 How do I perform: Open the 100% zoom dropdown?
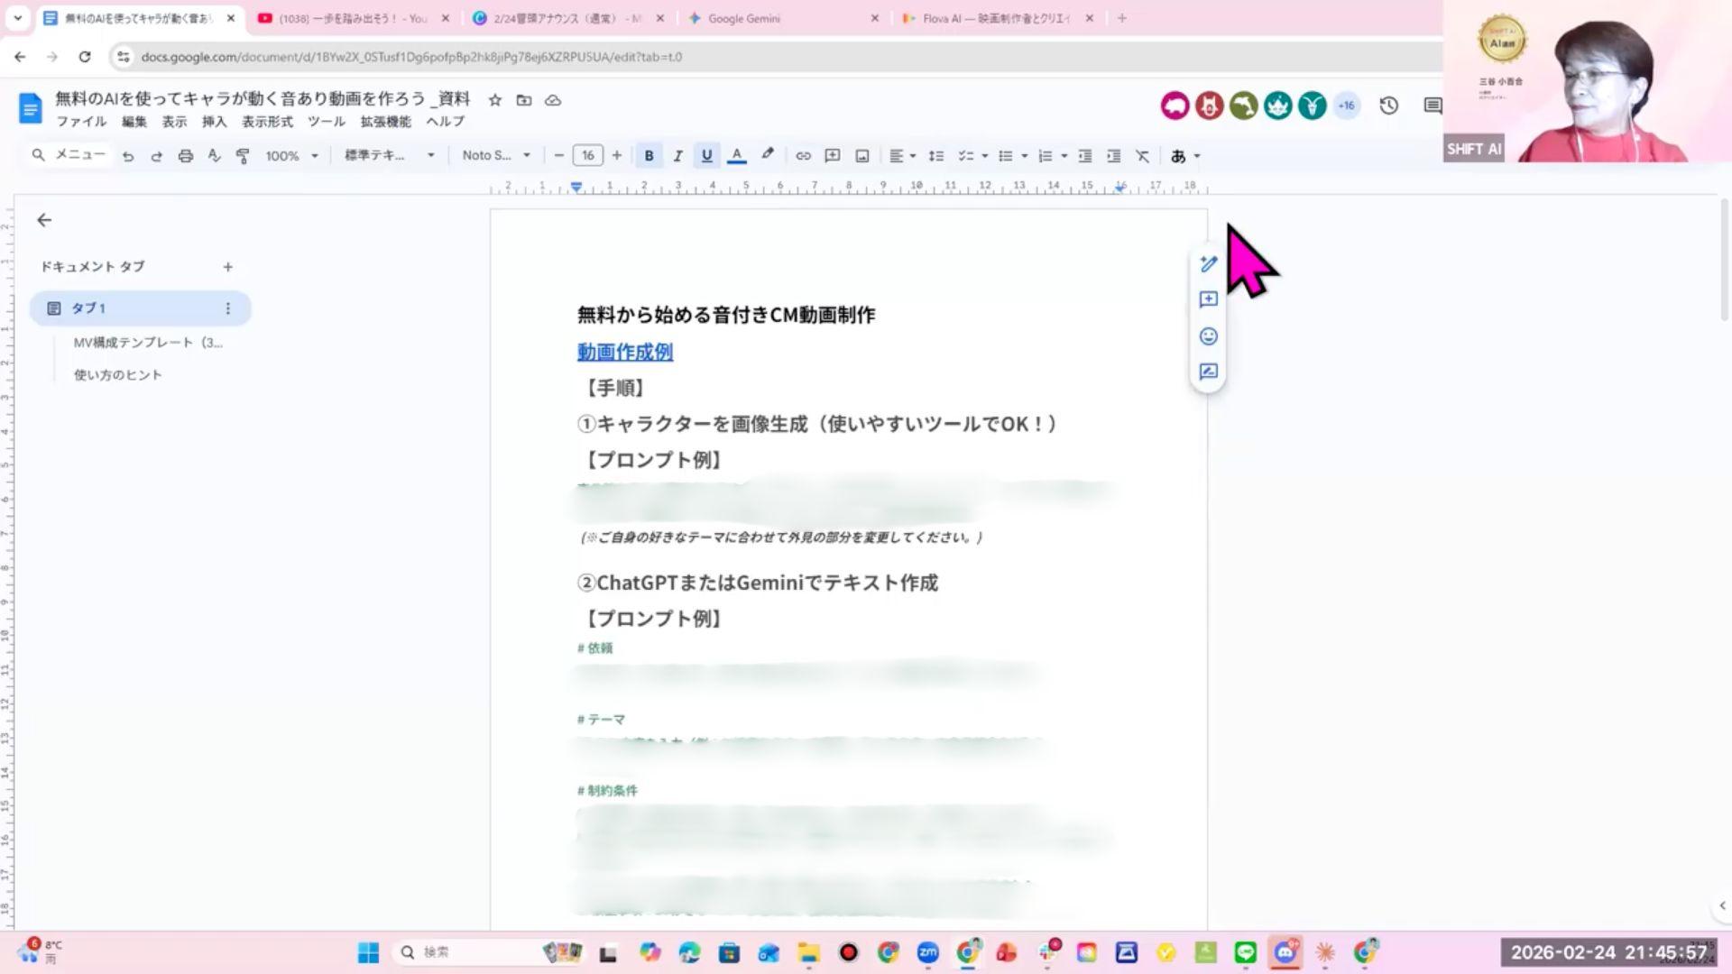tap(291, 156)
